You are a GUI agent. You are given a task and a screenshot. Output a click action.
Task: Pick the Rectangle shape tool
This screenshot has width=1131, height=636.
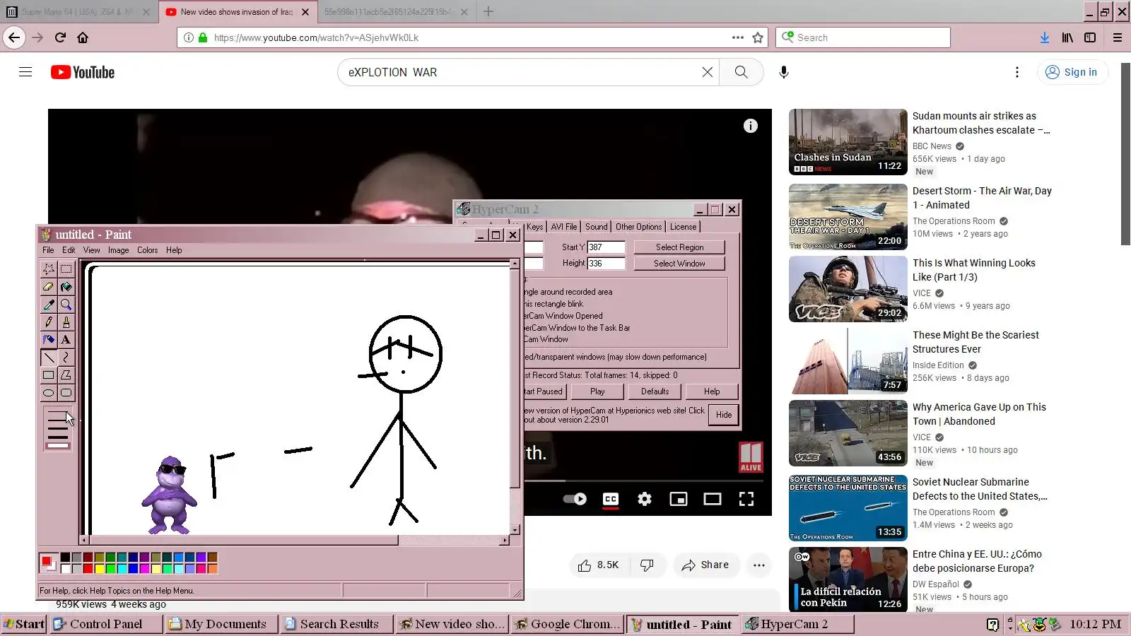(49, 375)
